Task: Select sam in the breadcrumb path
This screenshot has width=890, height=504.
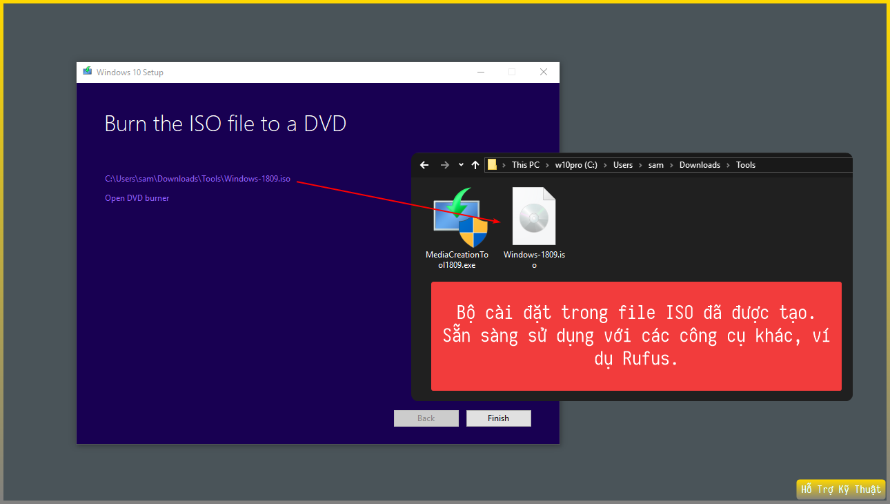Action: [656, 165]
